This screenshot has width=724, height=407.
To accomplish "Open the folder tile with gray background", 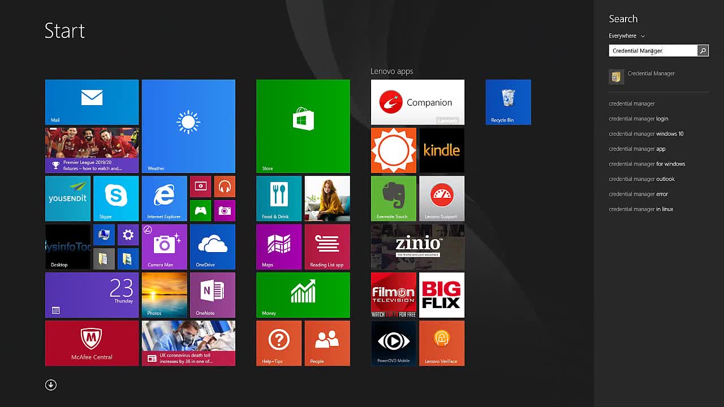I will pyautogui.click(x=104, y=259).
